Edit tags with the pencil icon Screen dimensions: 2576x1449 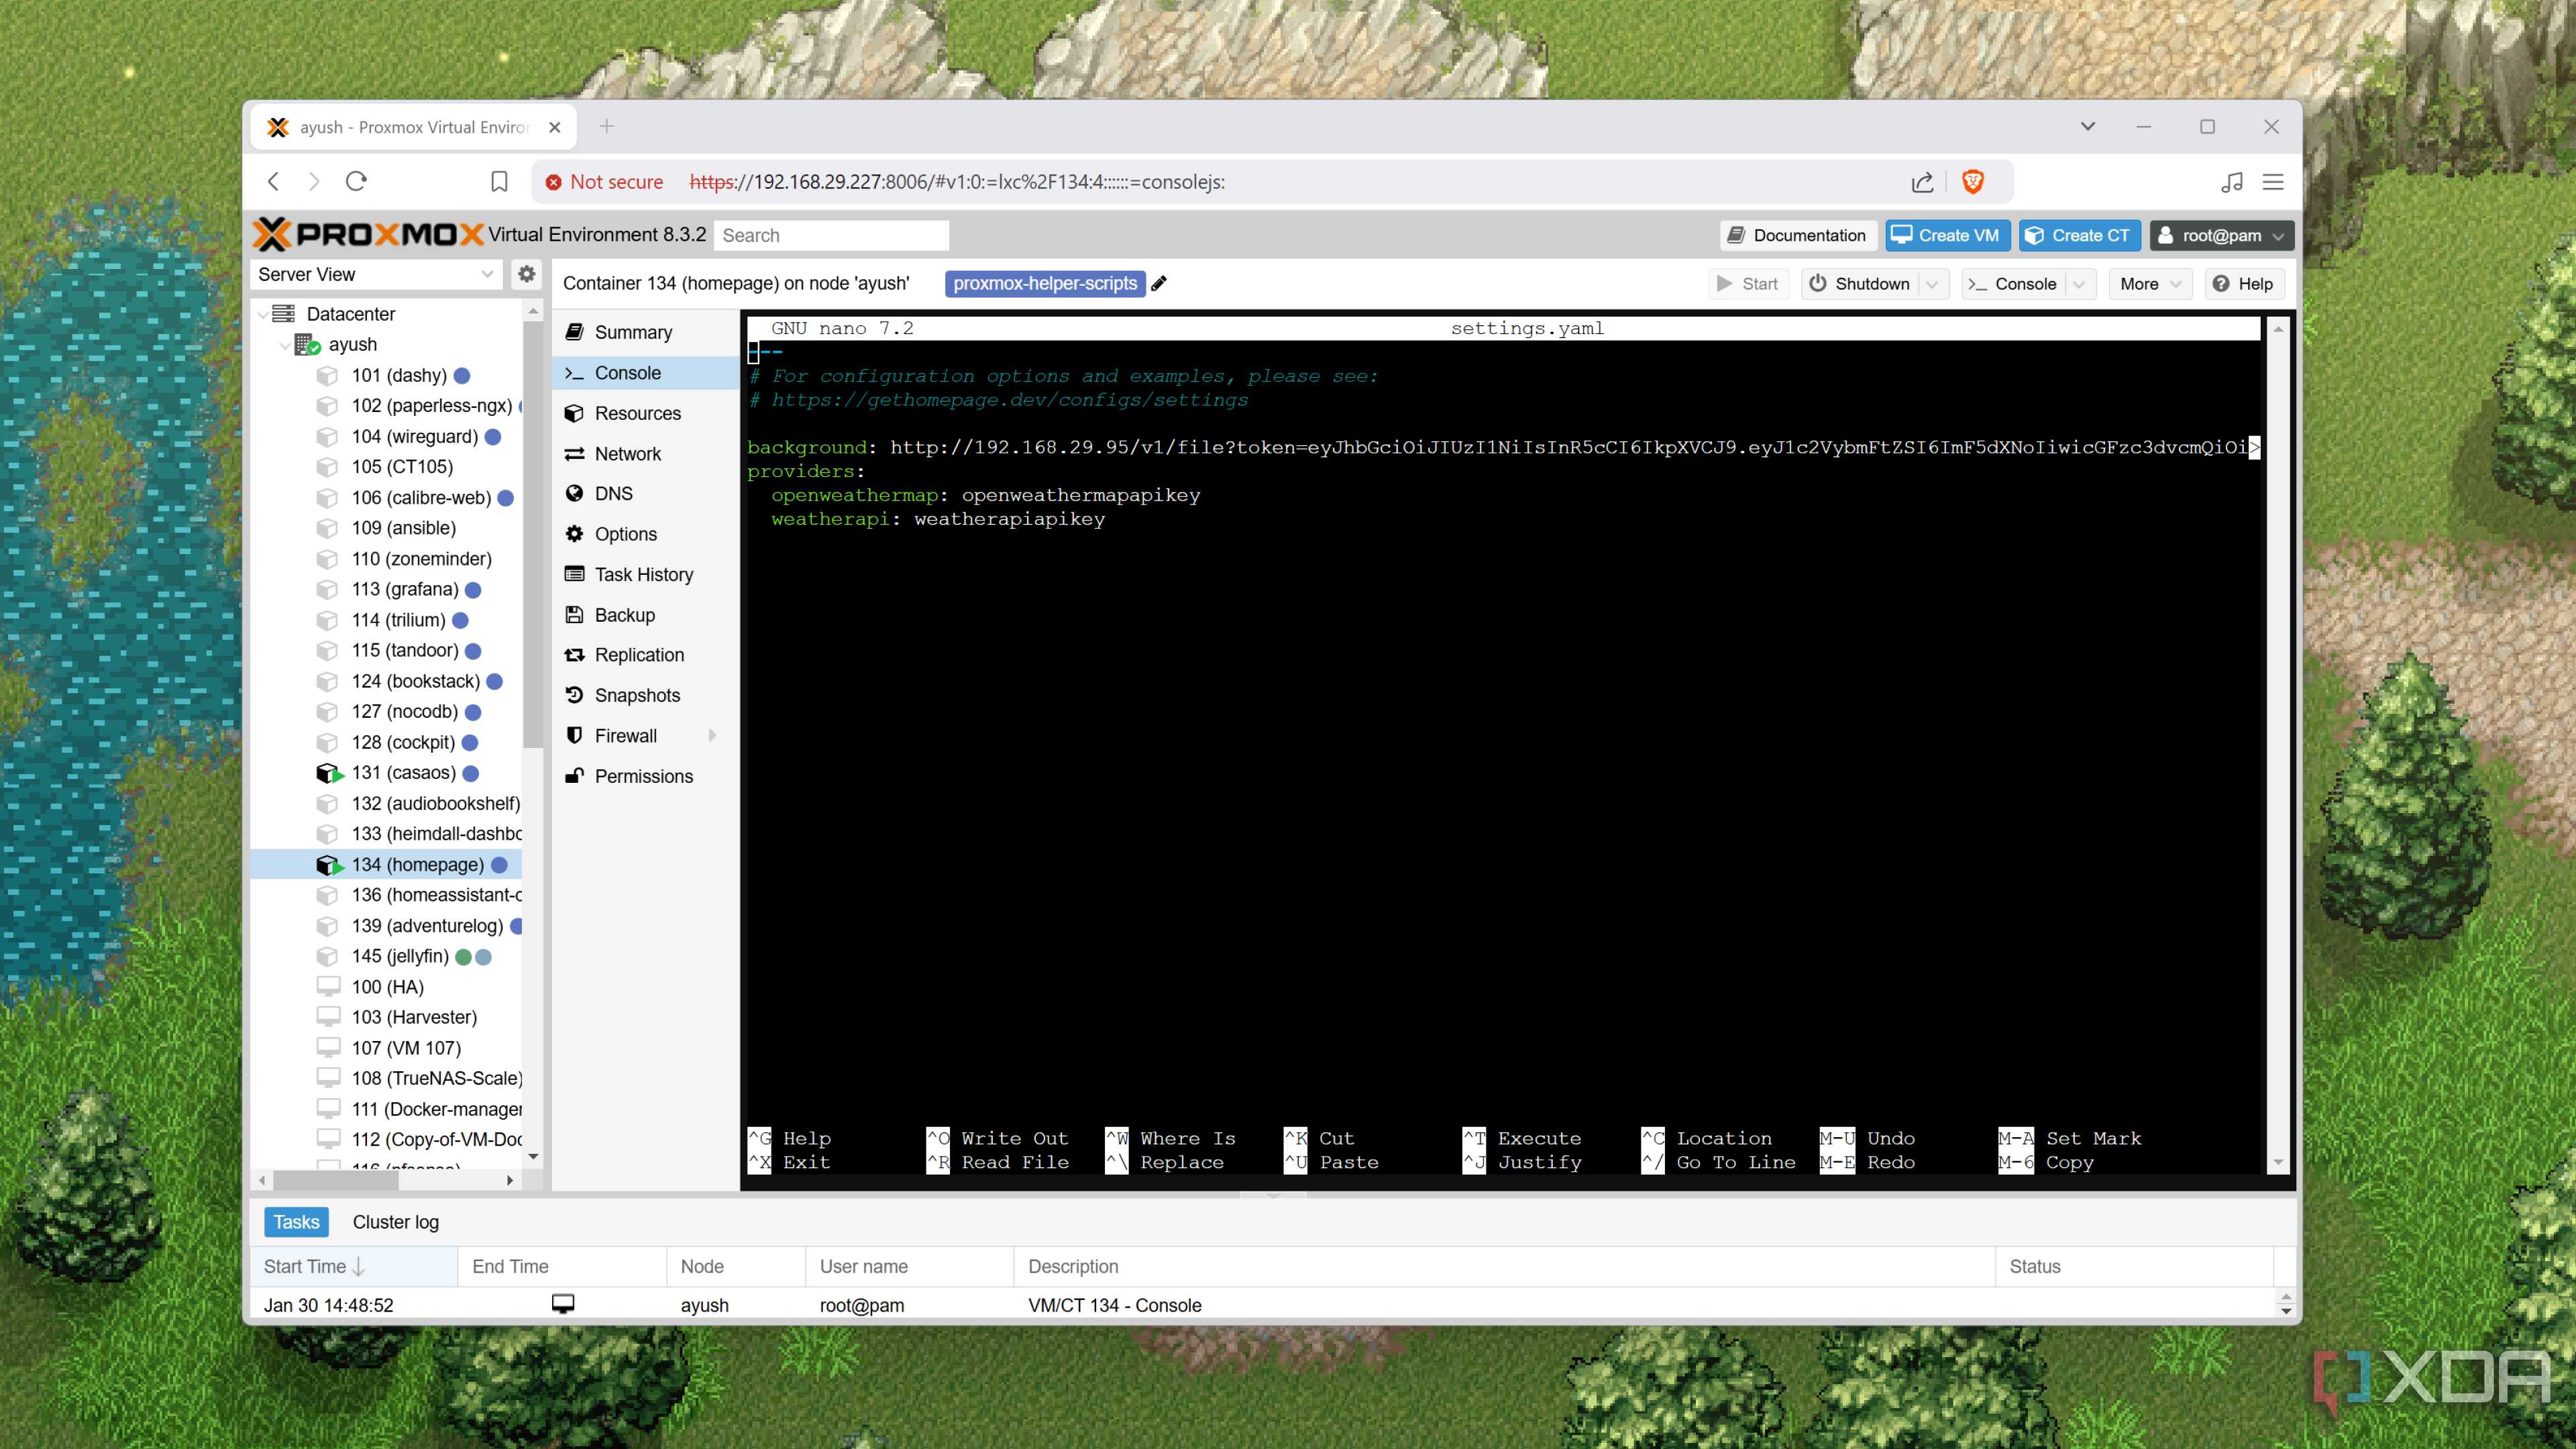1159,283
